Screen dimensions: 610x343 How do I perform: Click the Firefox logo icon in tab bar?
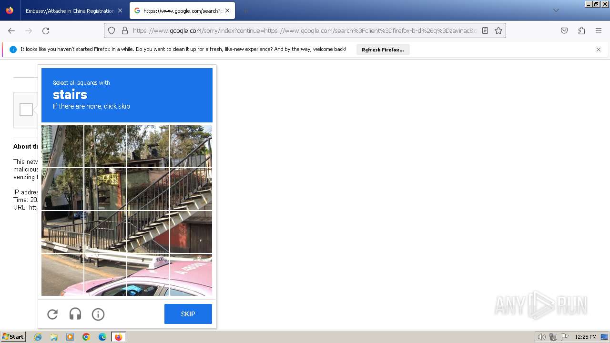10,10
